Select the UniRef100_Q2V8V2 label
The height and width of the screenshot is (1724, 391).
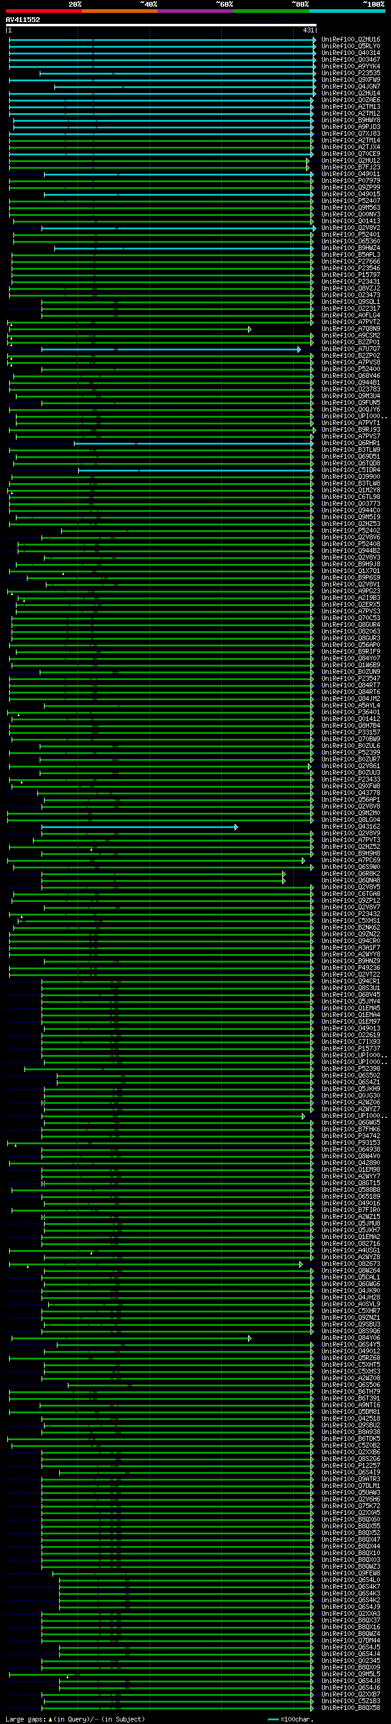pos(351,228)
